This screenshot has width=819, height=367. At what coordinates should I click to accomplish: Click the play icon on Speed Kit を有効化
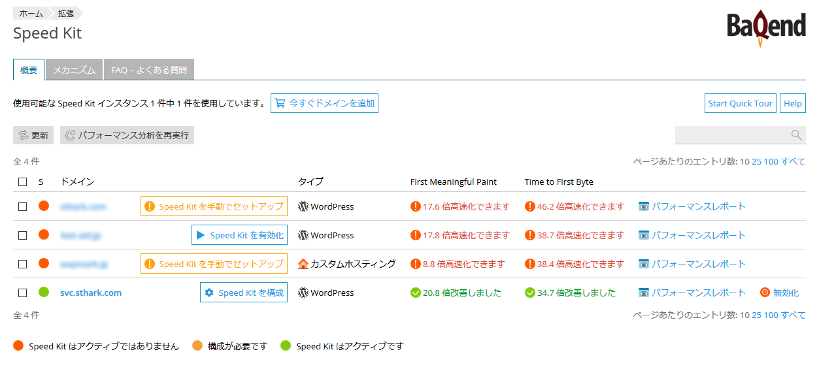pyautogui.click(x=201, y=235)
